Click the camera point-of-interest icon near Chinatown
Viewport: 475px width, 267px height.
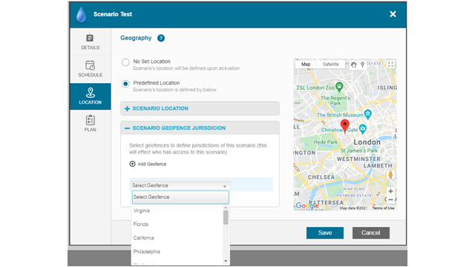click(x=363, y=128)
